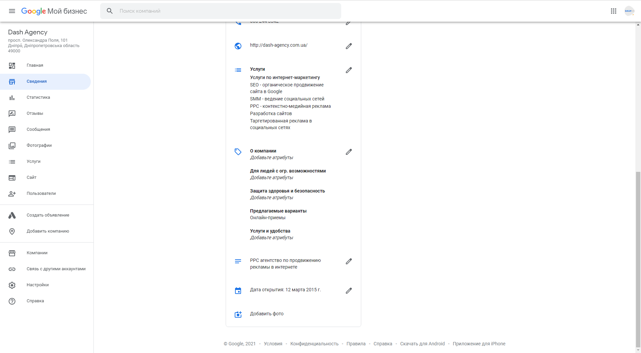
Task: Open the Dash account avatar
Action: (629, 11)
